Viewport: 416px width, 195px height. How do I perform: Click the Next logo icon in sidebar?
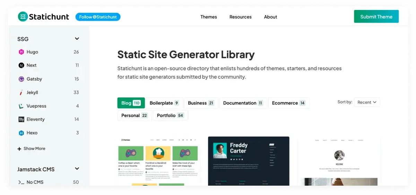coord(21,65)
